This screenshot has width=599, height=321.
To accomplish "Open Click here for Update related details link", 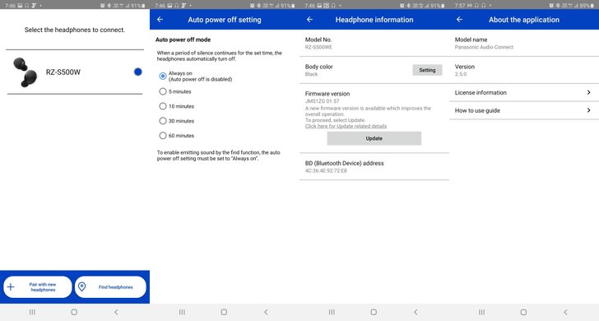I will [346, 126].
